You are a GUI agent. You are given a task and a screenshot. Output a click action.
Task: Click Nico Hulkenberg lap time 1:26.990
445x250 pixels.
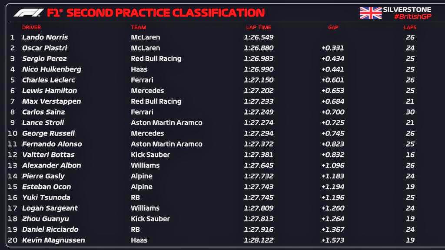coord(259,69)
